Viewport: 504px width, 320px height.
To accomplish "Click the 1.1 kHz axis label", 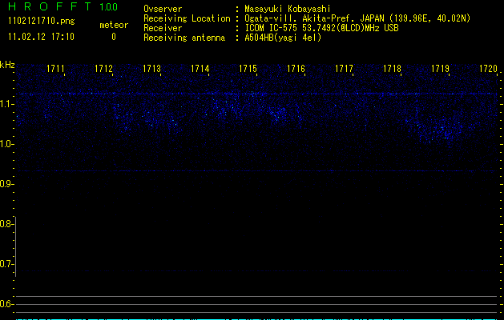I will click(6, 104).
